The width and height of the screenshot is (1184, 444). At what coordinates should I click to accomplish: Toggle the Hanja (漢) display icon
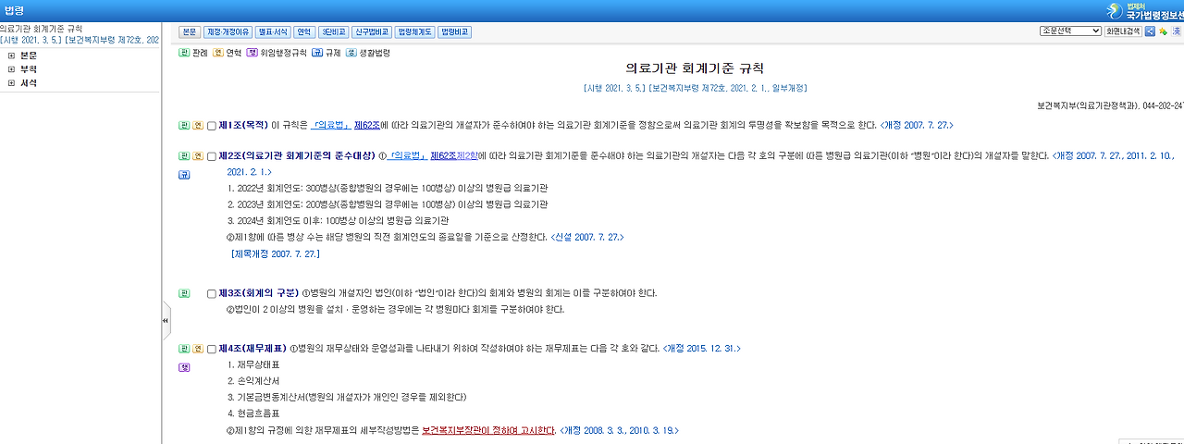(1177, 31)
